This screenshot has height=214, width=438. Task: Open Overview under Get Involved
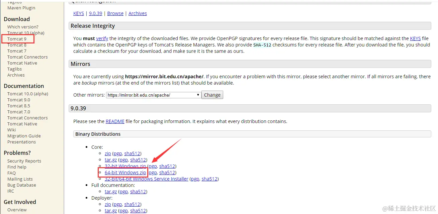(17, 210)
